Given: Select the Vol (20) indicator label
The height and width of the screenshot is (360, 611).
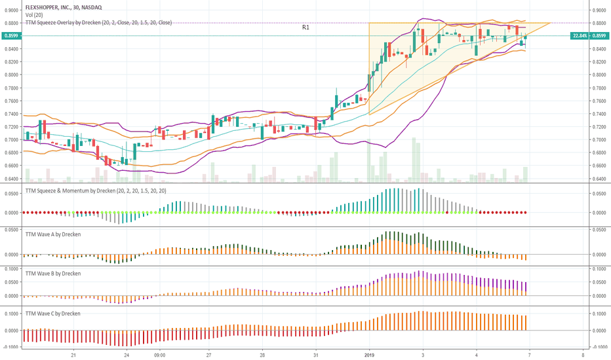Looking at the screenshot, I should pos(34,15).
